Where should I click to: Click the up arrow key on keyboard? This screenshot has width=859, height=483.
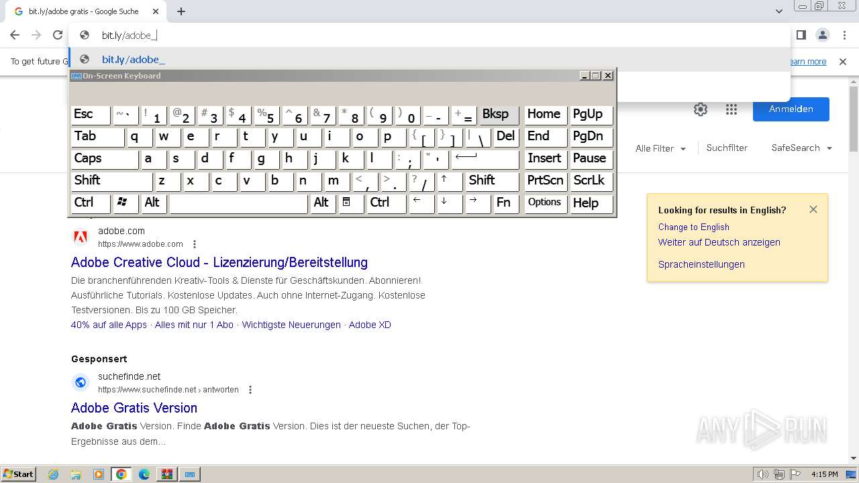point(450,180)
